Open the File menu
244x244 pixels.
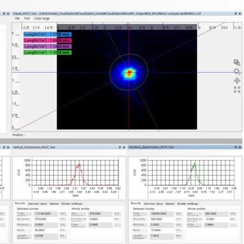pos(17,18)
